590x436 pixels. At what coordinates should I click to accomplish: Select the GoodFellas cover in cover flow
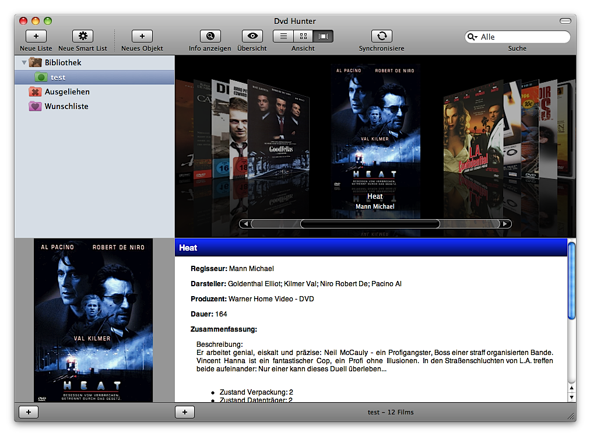pyautogui.click(x=280, y=129)
